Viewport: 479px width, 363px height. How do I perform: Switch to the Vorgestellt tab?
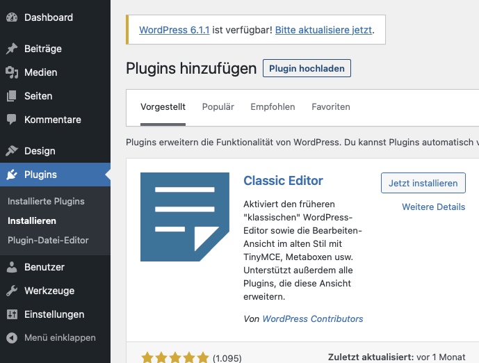tap(163, 107)
